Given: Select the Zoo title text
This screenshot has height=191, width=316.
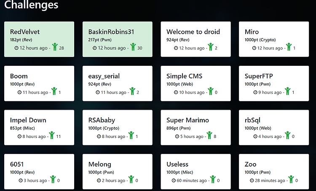Looking at the screenshot, I should tap(251, 164).
